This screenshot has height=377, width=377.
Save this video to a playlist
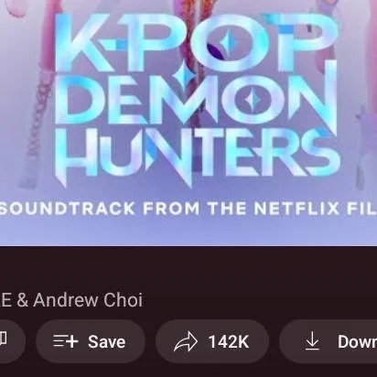click(x=91, y=341)
